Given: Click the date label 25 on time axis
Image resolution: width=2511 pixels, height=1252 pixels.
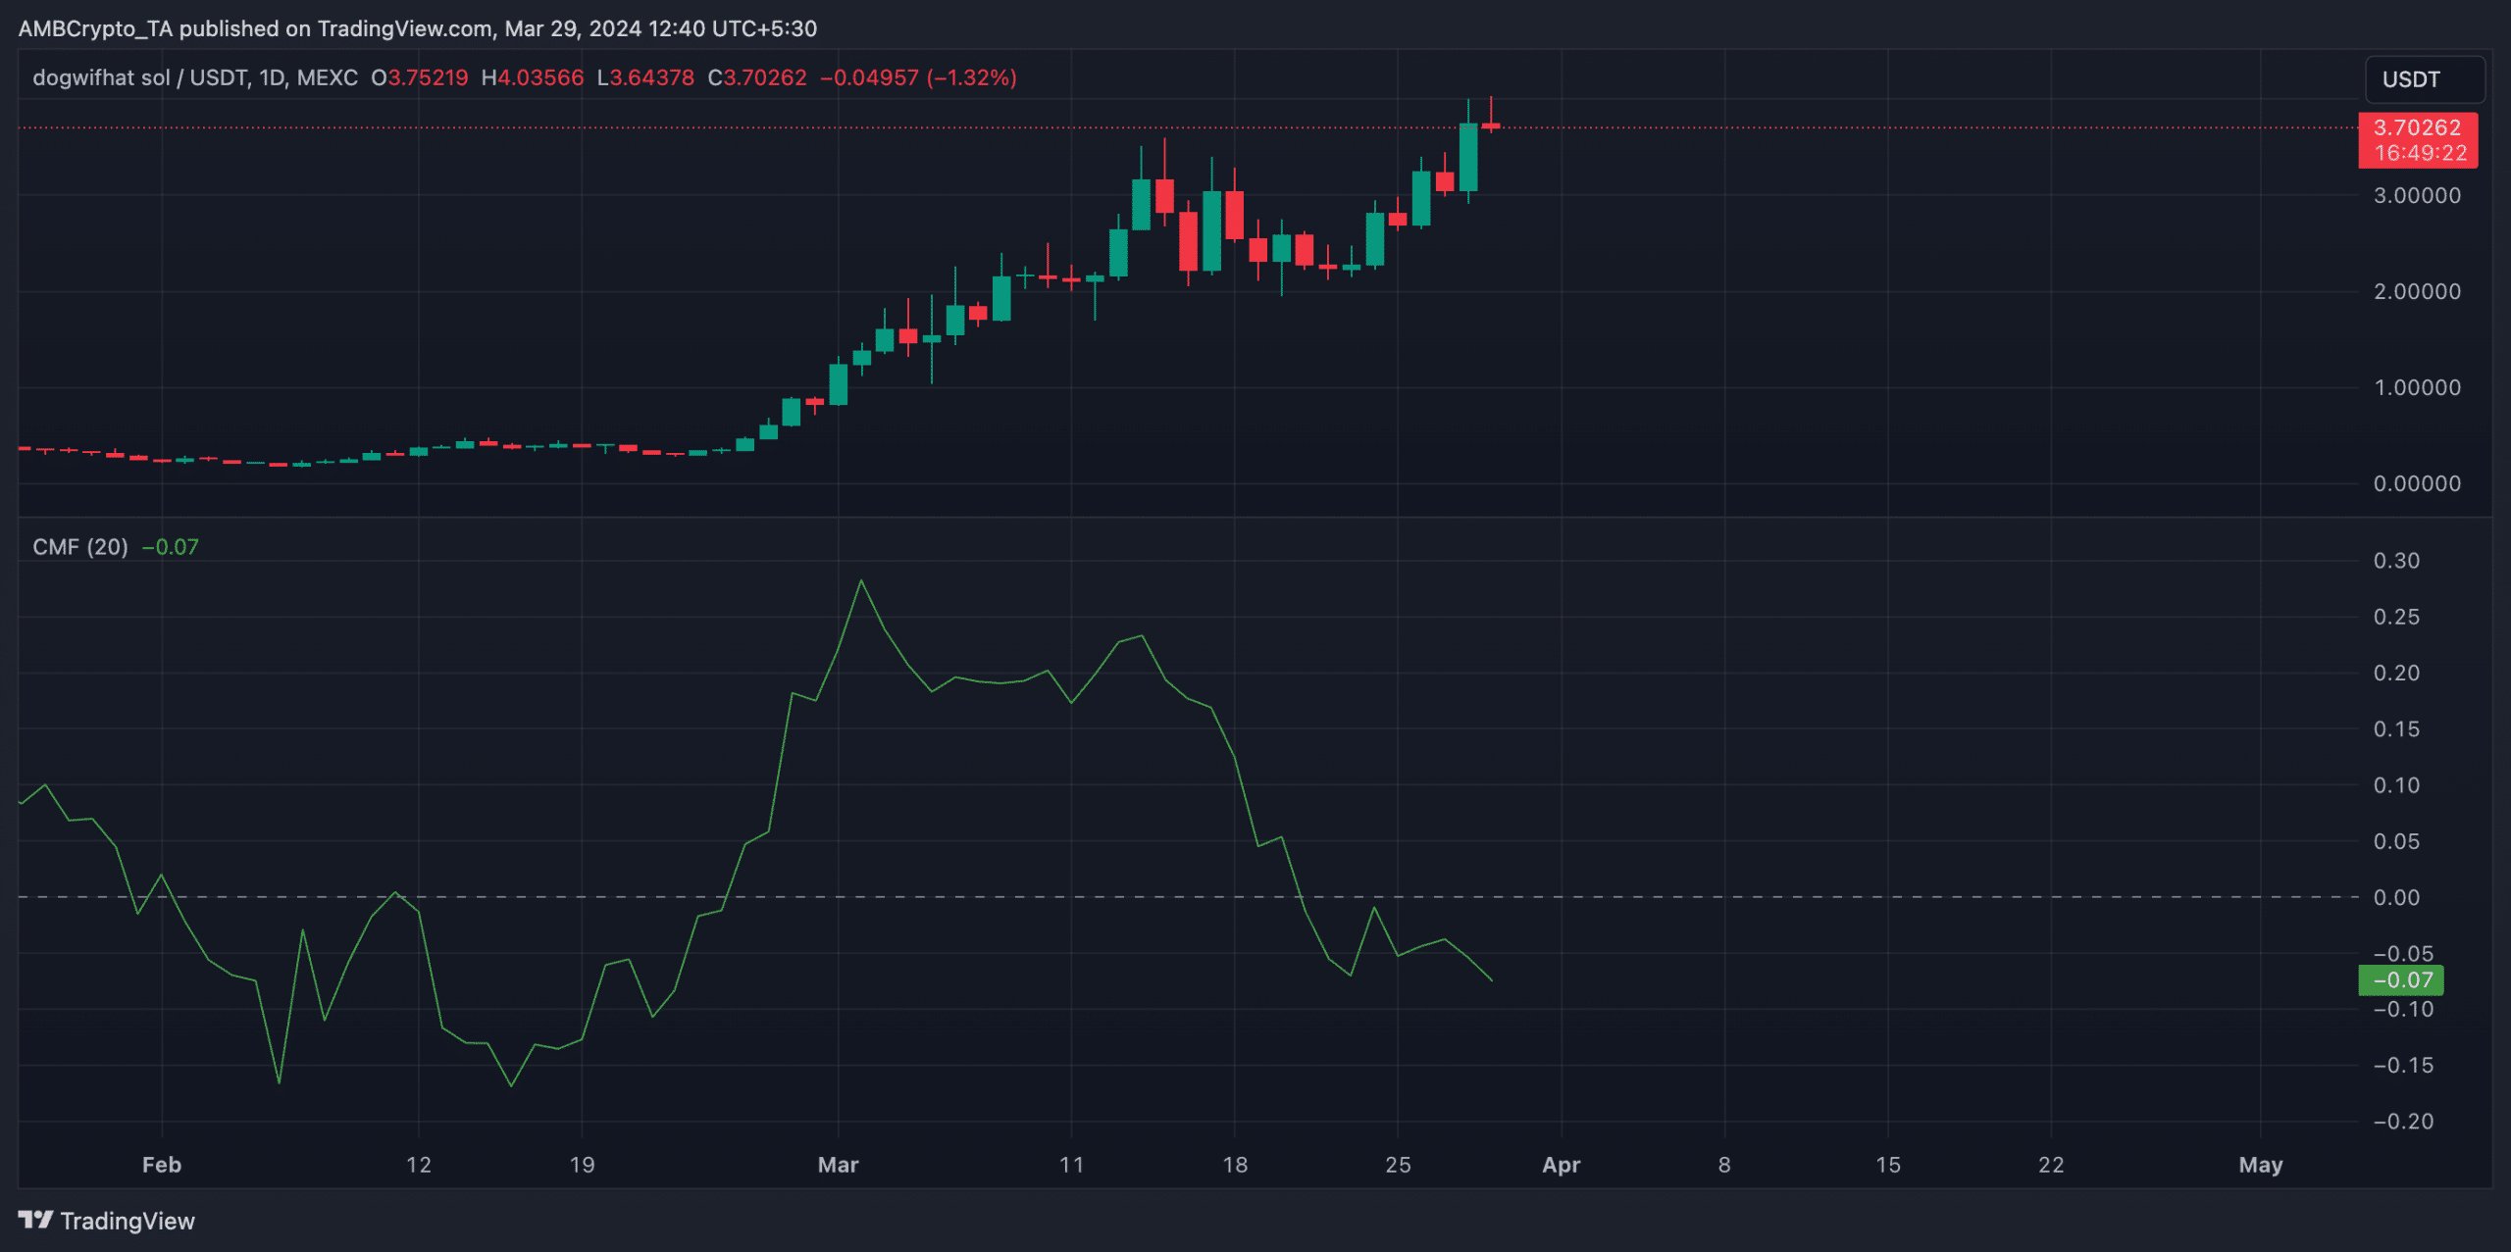Looking at the screenshot, I should (1398, 1165).
